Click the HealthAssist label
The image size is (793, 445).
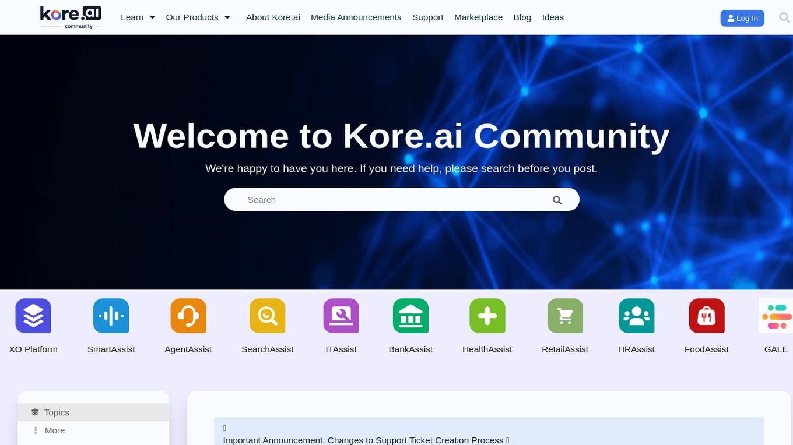[x=487, y=349]
